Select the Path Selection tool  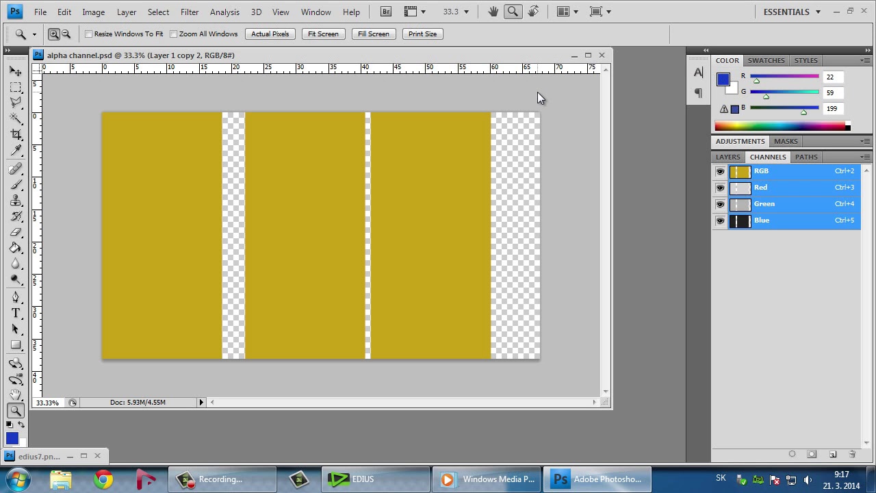click(x=16, y=329)
